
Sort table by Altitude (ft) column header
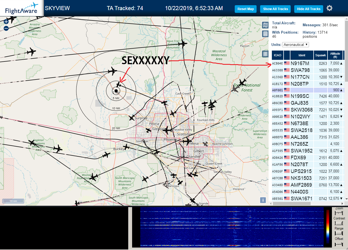[335, 55]
